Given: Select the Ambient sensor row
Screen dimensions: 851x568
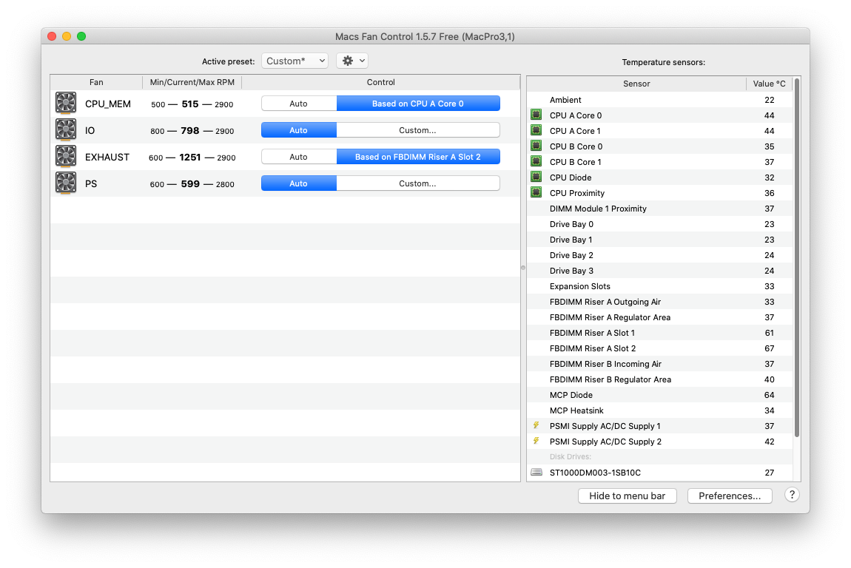Looking at the screenshot, I should [659, 100].
